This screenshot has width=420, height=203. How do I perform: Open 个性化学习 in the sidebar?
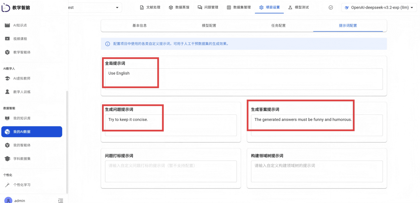32,185
